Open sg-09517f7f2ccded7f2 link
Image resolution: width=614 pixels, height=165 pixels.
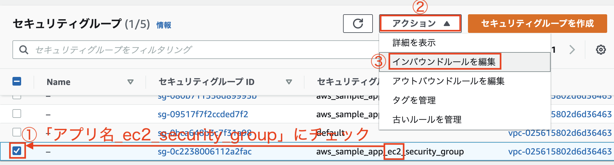point(203,114)
